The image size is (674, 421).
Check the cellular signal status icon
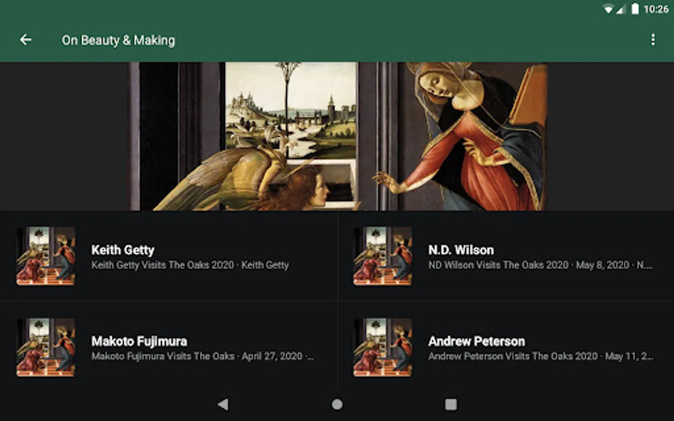point(621,9)
